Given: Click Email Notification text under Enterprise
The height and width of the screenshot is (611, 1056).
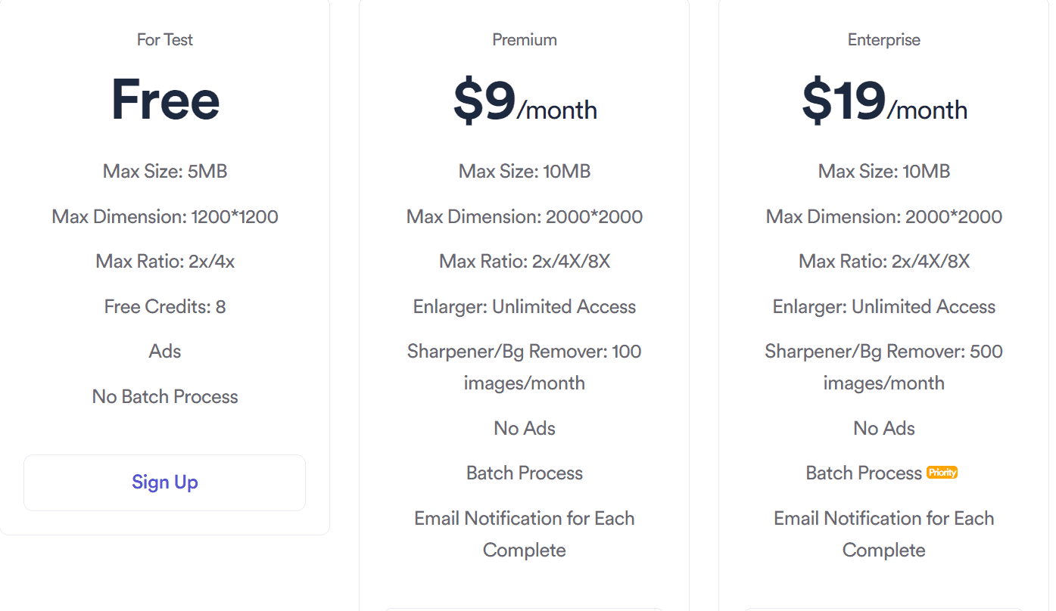Looking at the screenshot, I should (883, 534).
